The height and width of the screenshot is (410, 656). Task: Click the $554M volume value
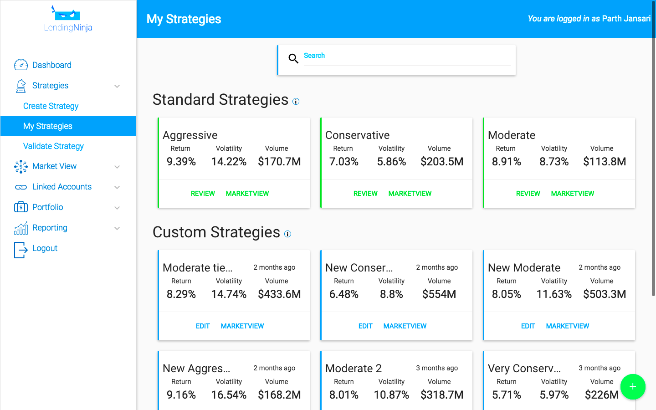click(x=439, y=294)
